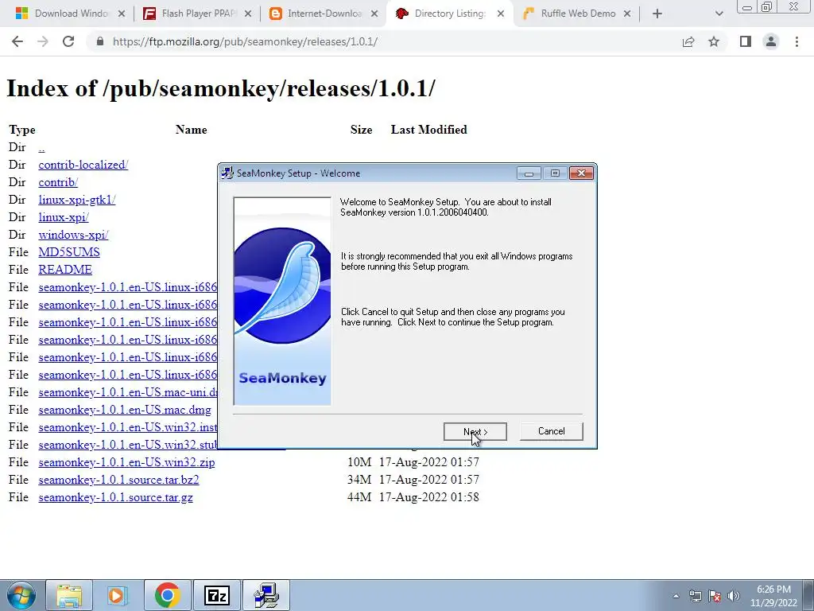Share this page via the share icon
The width and height of the screenshot is (814, 611).
click(688, 41)
